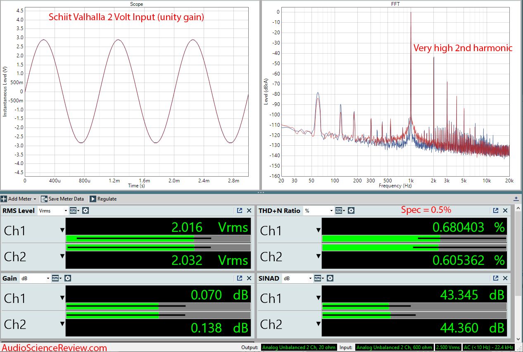Click THD+N Ch1 value 0.680403 %
523x352 pixels.
pos(468,227)
